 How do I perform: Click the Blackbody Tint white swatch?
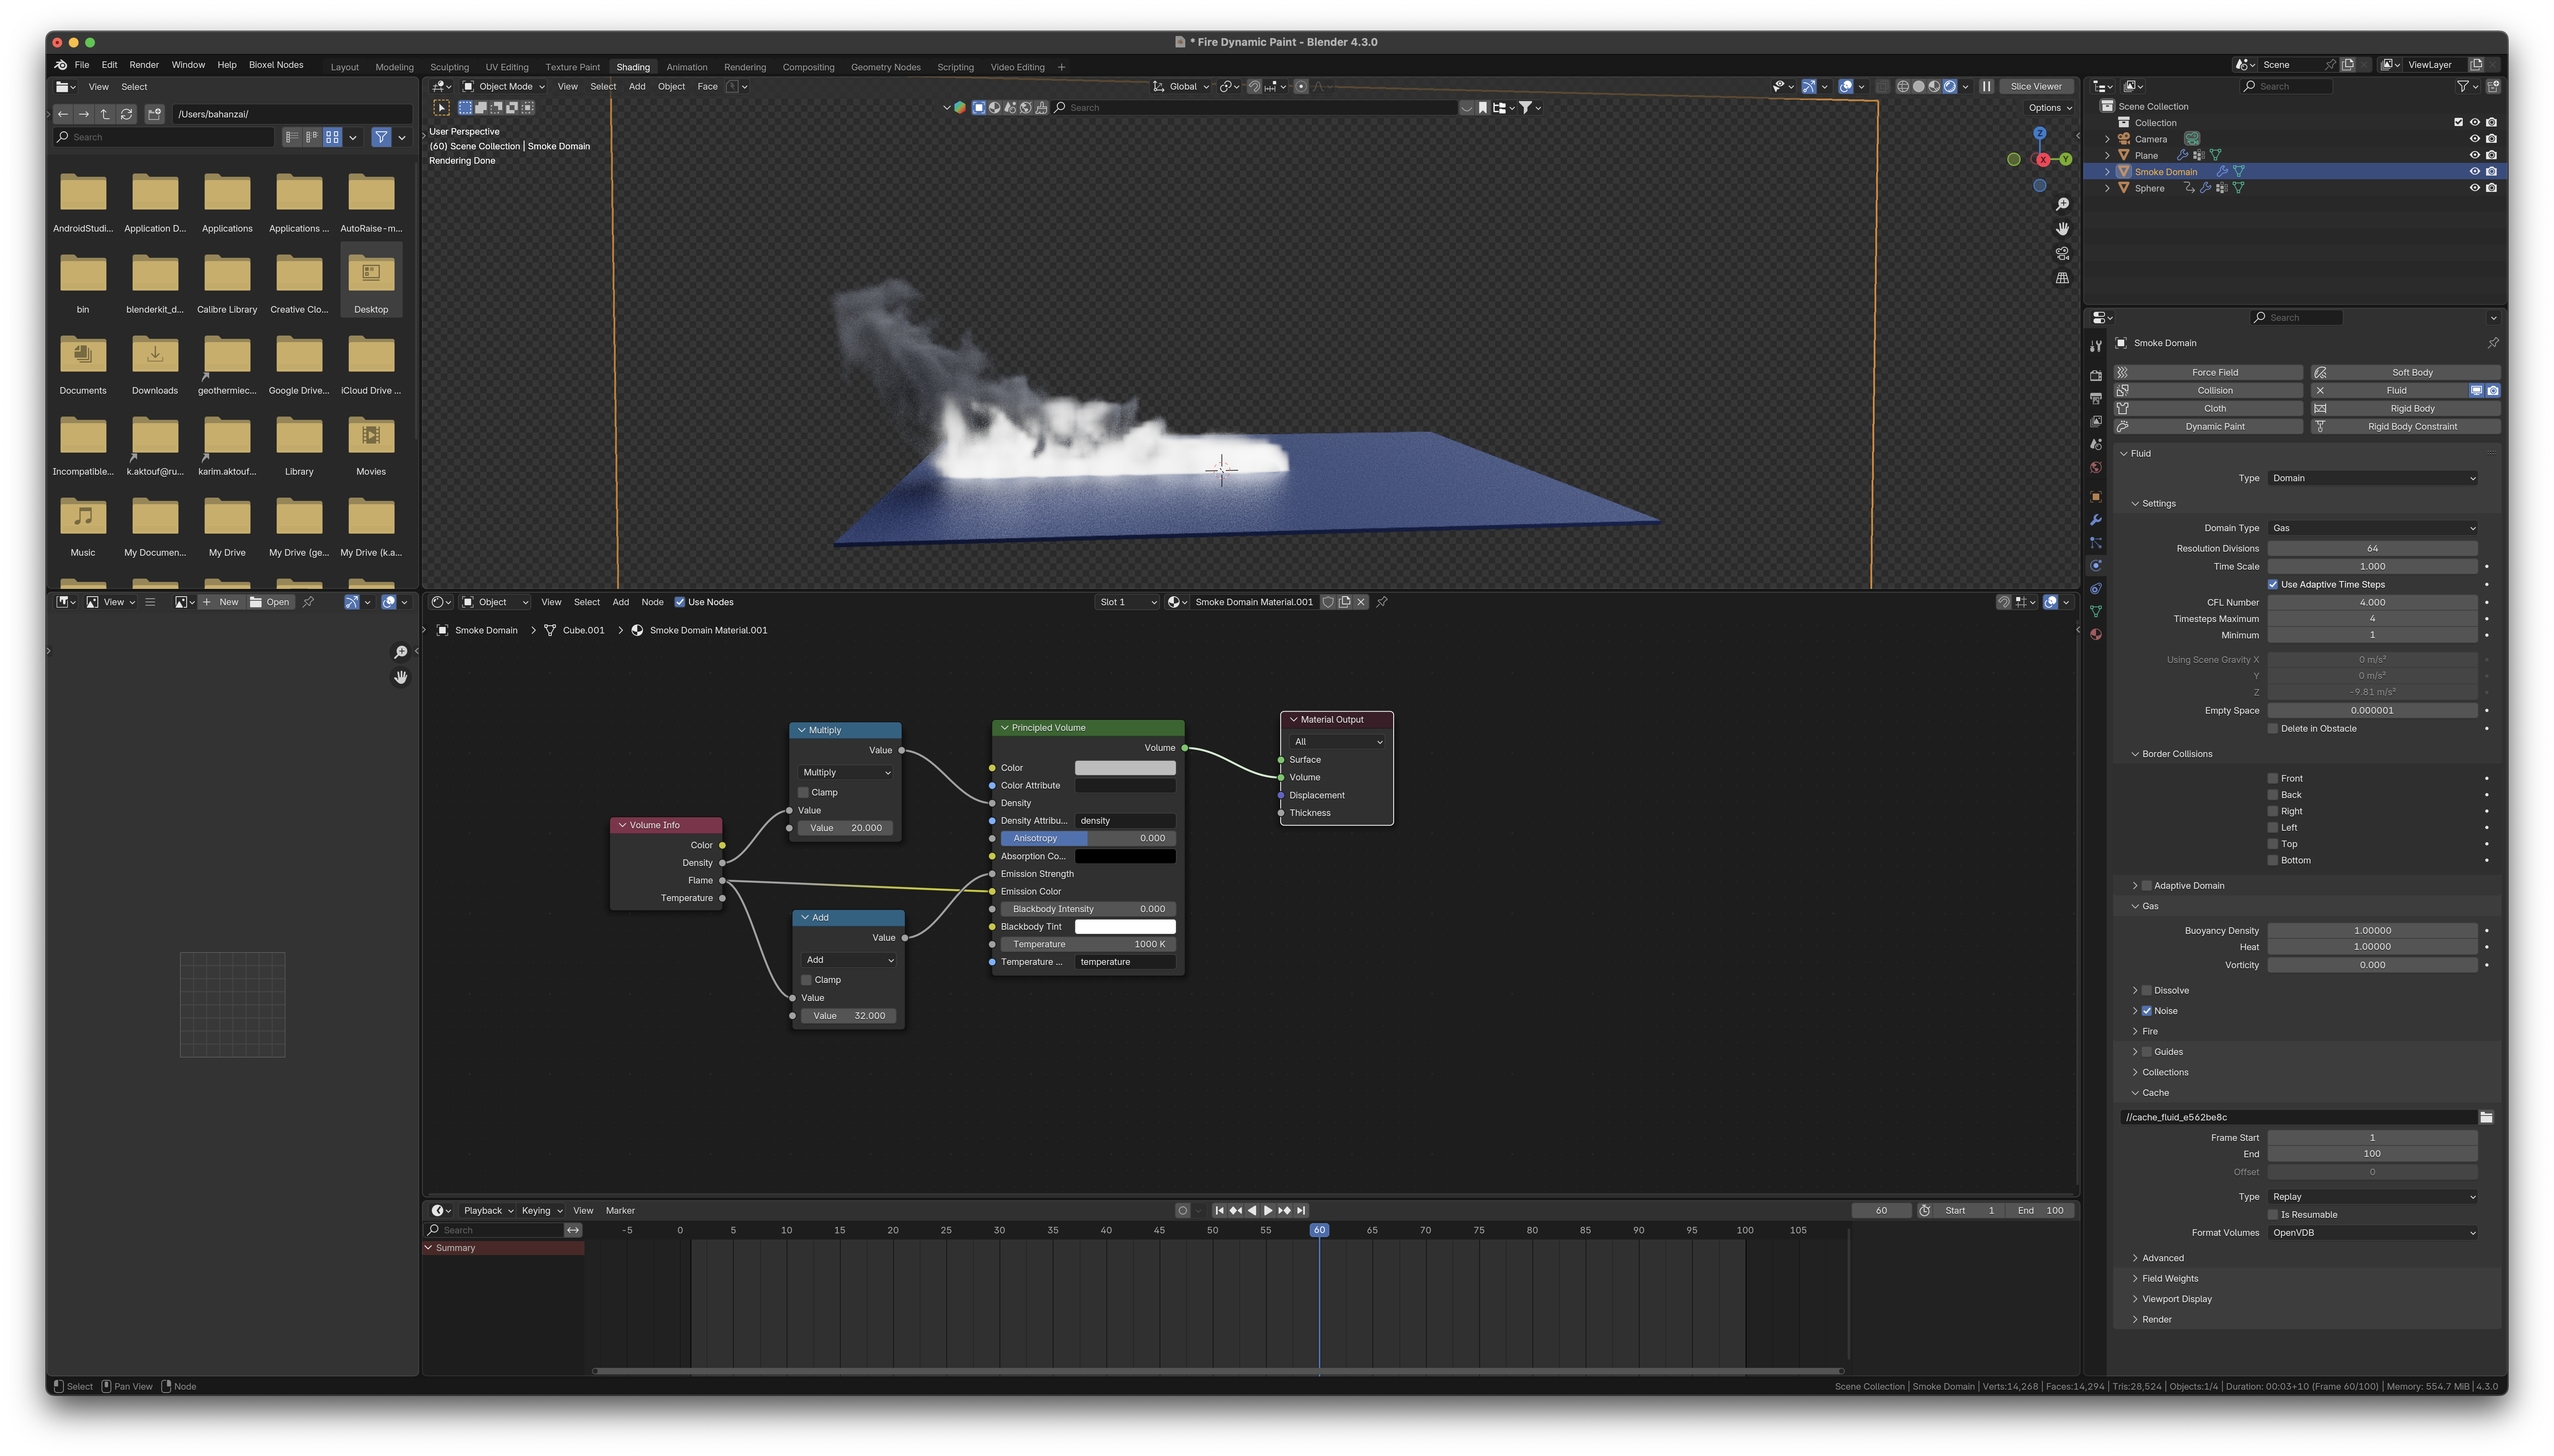(1125, 927)
